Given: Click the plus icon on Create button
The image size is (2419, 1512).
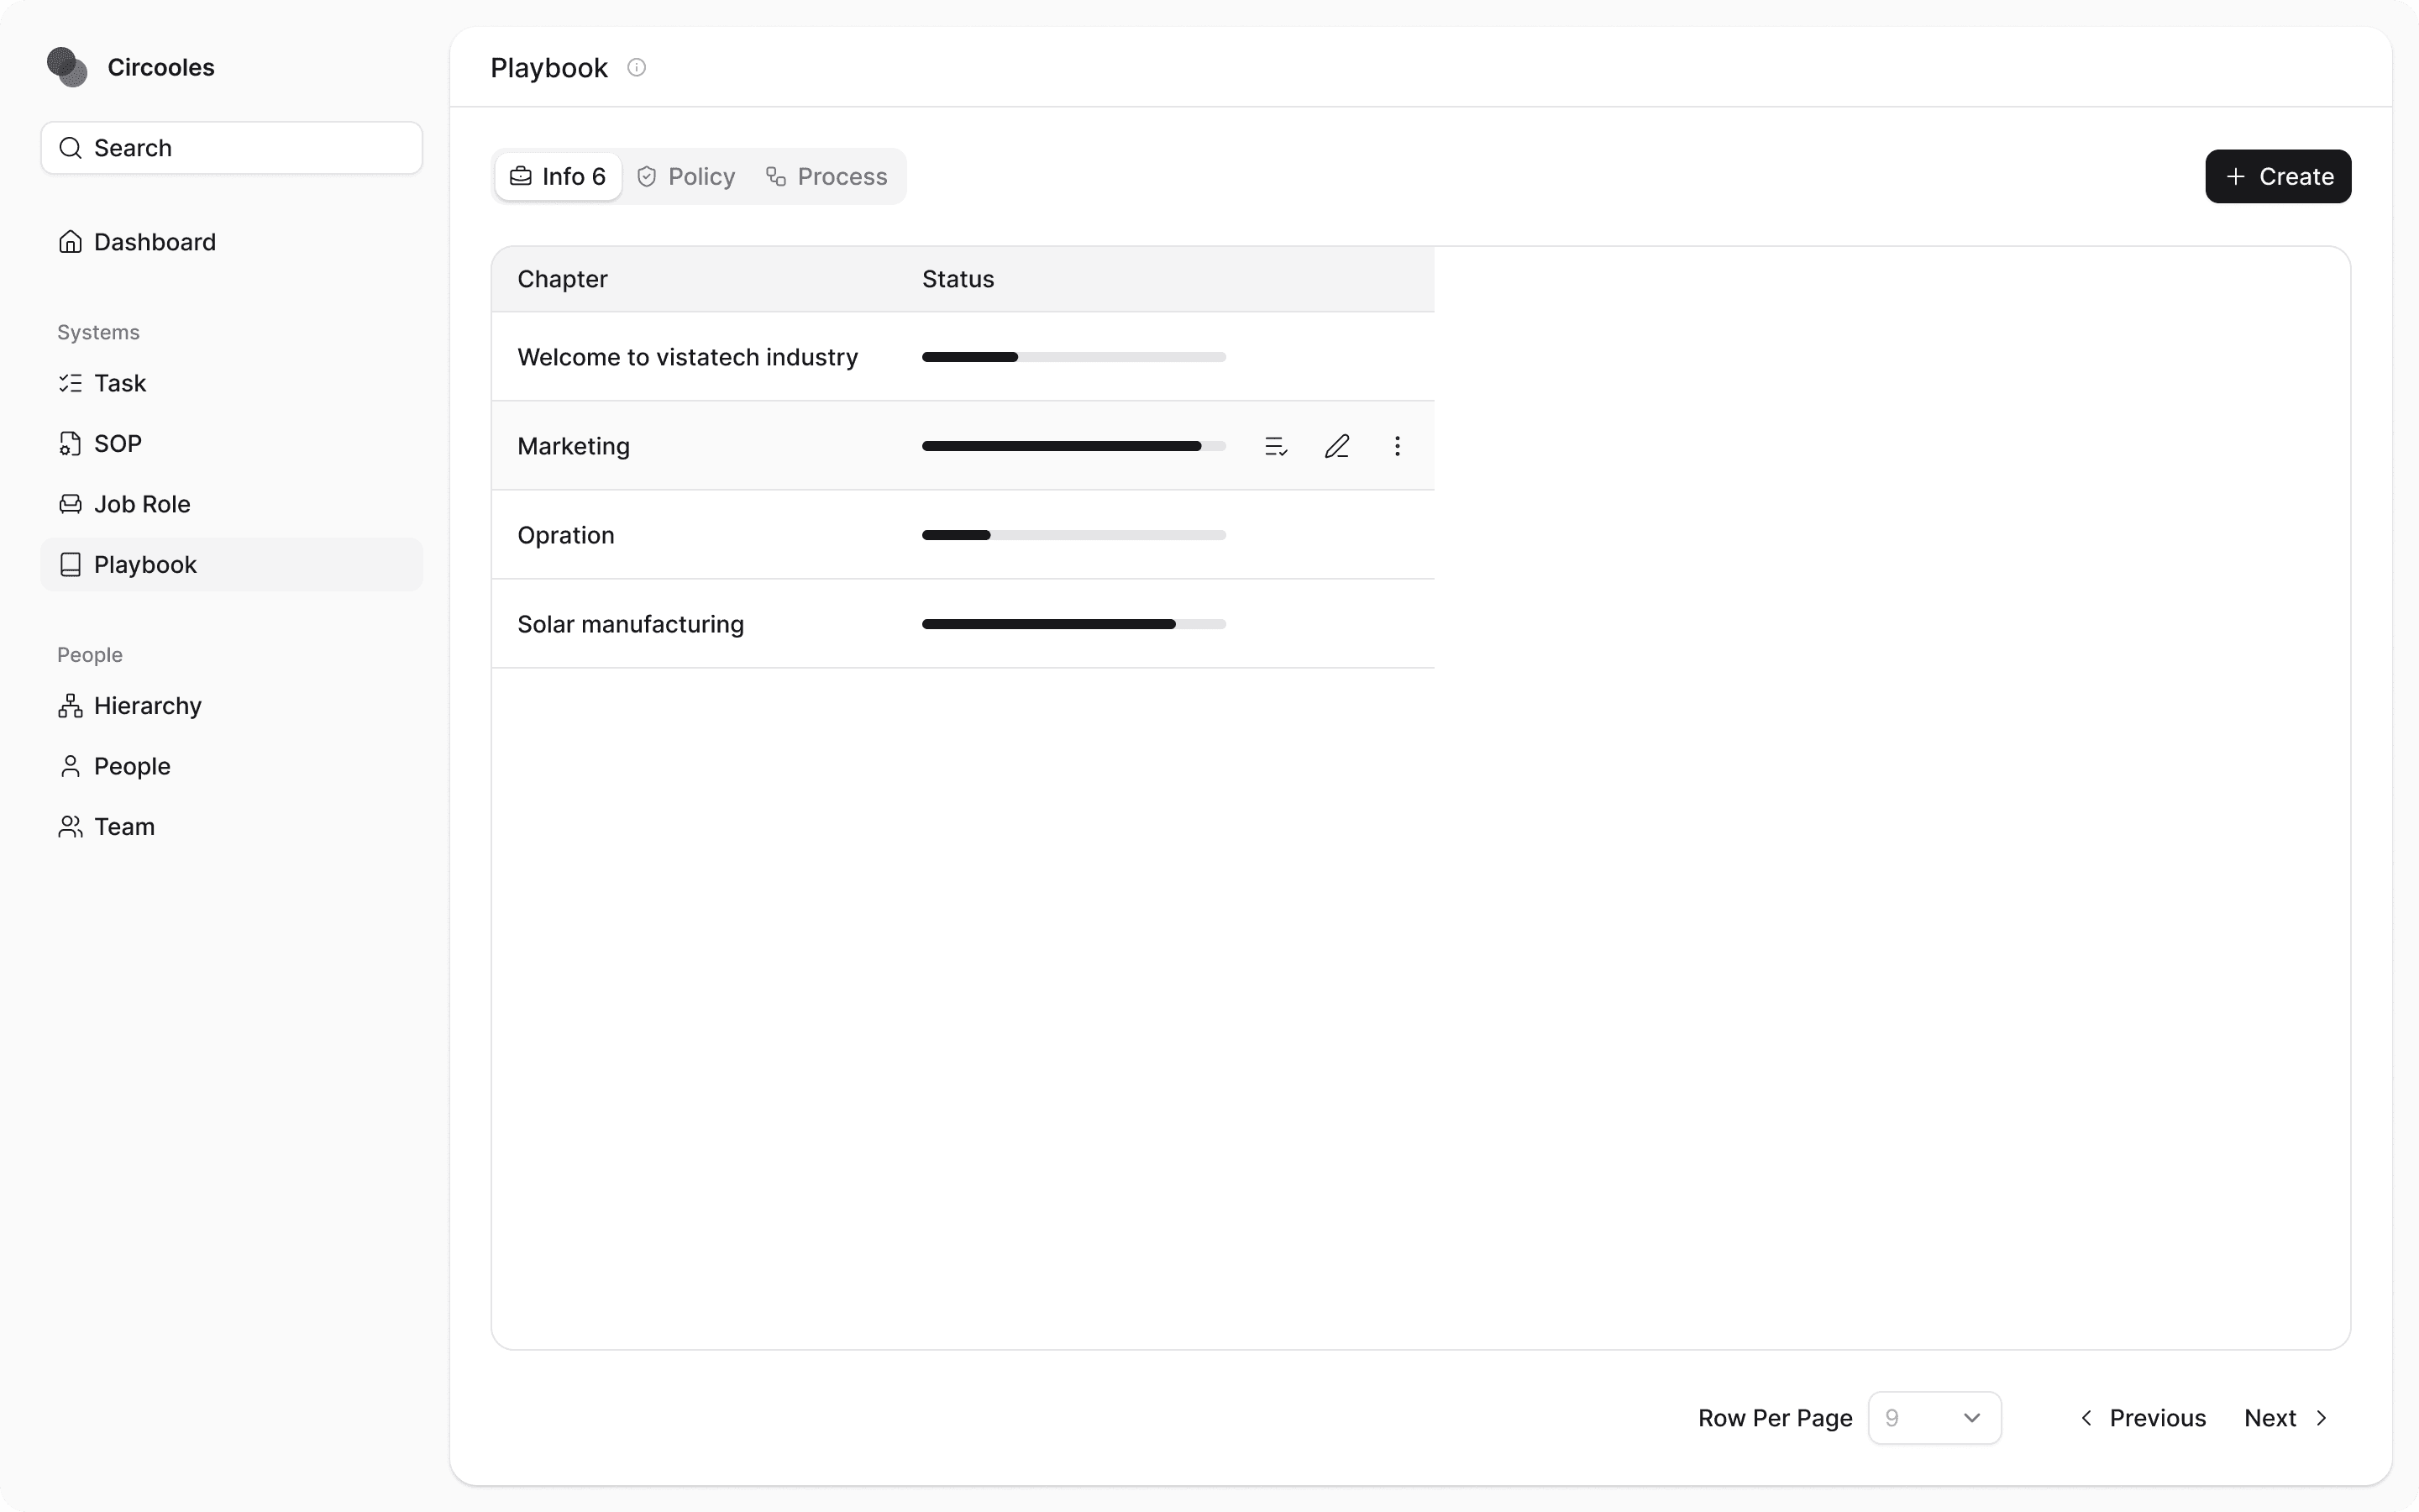Looking at the screenshot, I should tap(2236, 177).
